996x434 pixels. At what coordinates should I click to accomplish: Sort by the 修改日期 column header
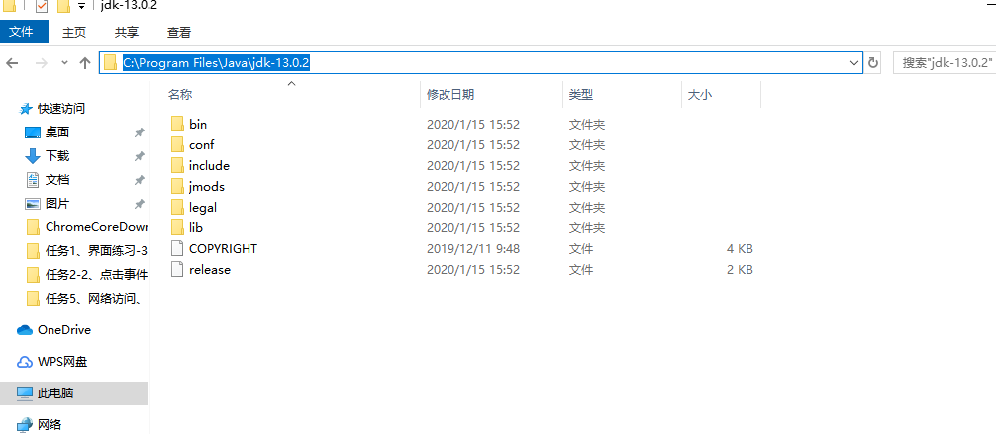click(450, 95)
